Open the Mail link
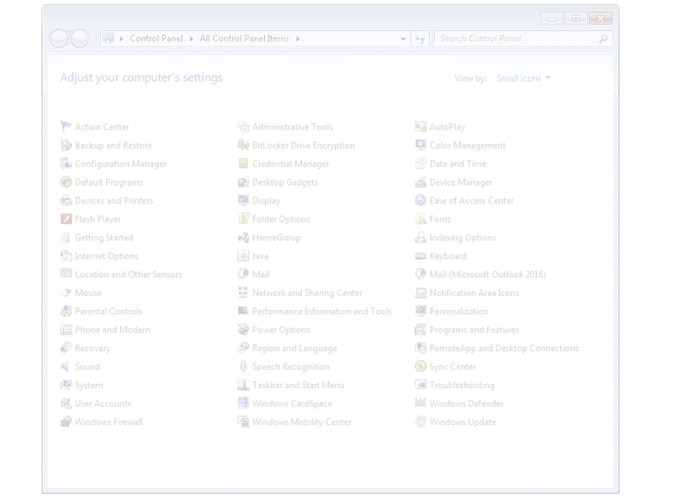 [x=261, y=275]
